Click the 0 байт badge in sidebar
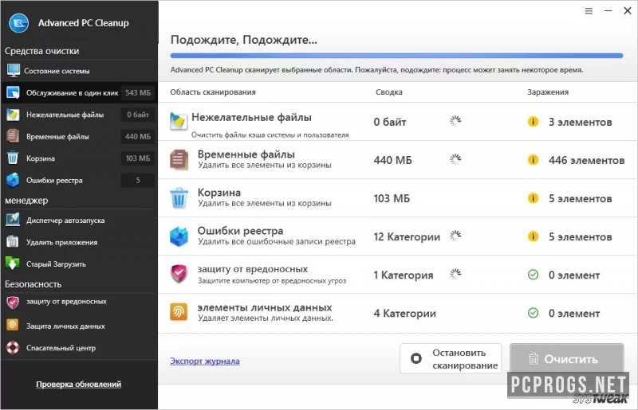The image size is (638, 410). (137, 115)
